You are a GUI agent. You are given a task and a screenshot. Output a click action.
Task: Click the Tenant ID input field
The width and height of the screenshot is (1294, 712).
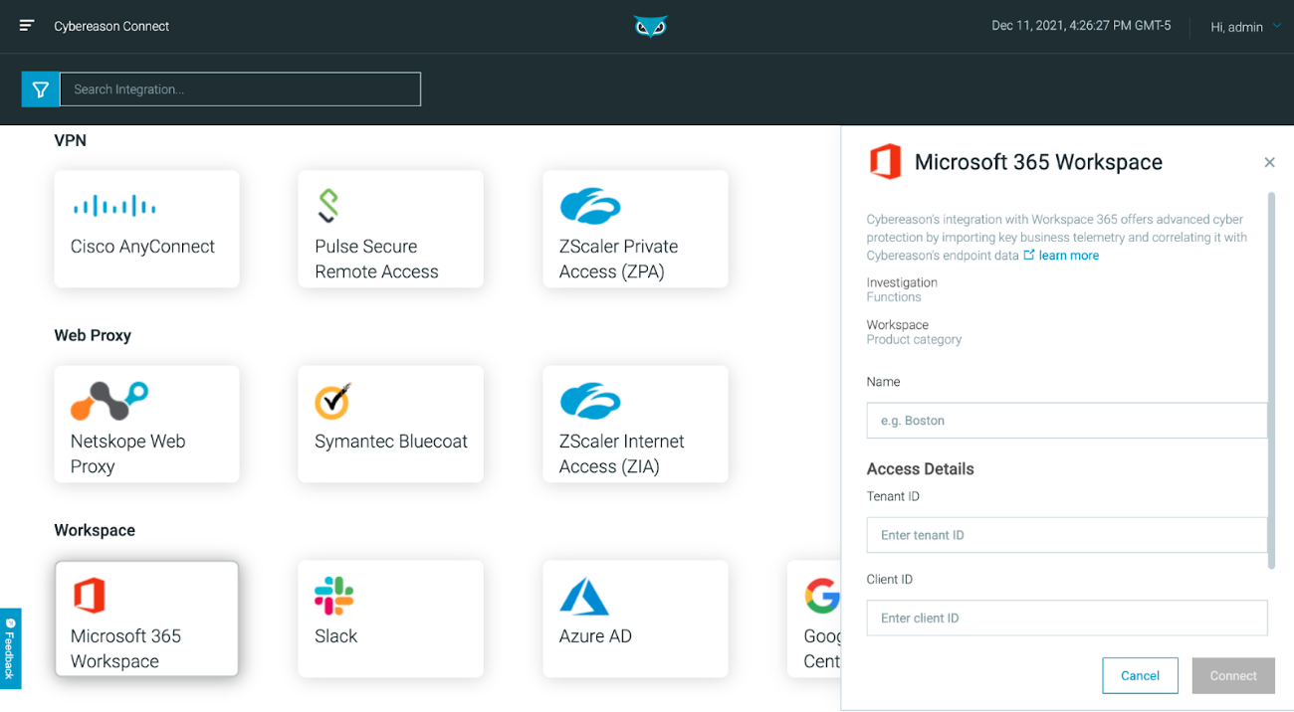point(1067,535)
